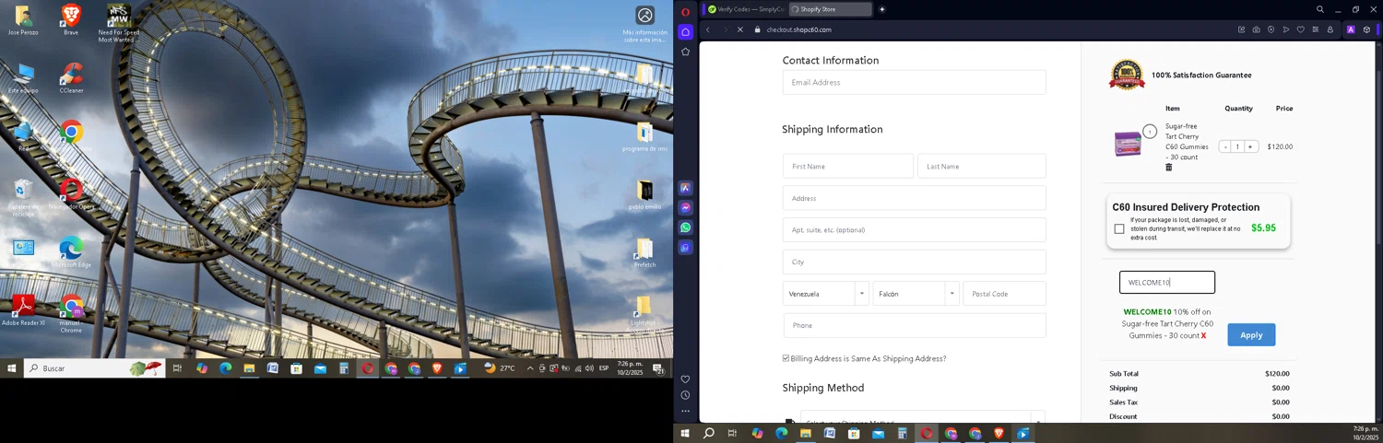Select the Shopify Store tab
1383x443 pixels.
(x=830, y=9)
